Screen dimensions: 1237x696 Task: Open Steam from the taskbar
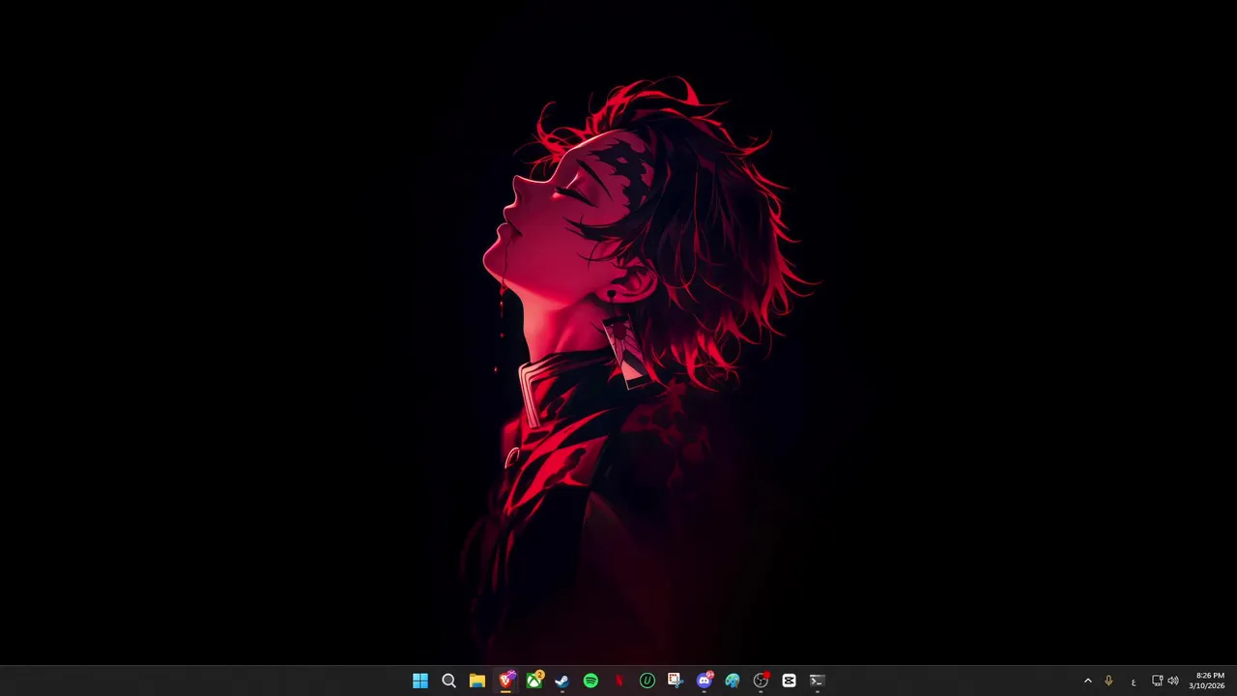[561, 681]
